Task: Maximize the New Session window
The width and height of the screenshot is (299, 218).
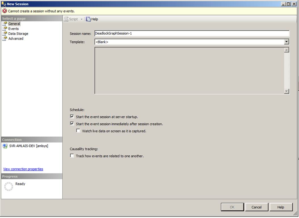Action: click(x=289, y=4)
